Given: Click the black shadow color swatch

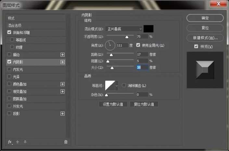Looking at the screenshot, I should [x=148, y=29].
